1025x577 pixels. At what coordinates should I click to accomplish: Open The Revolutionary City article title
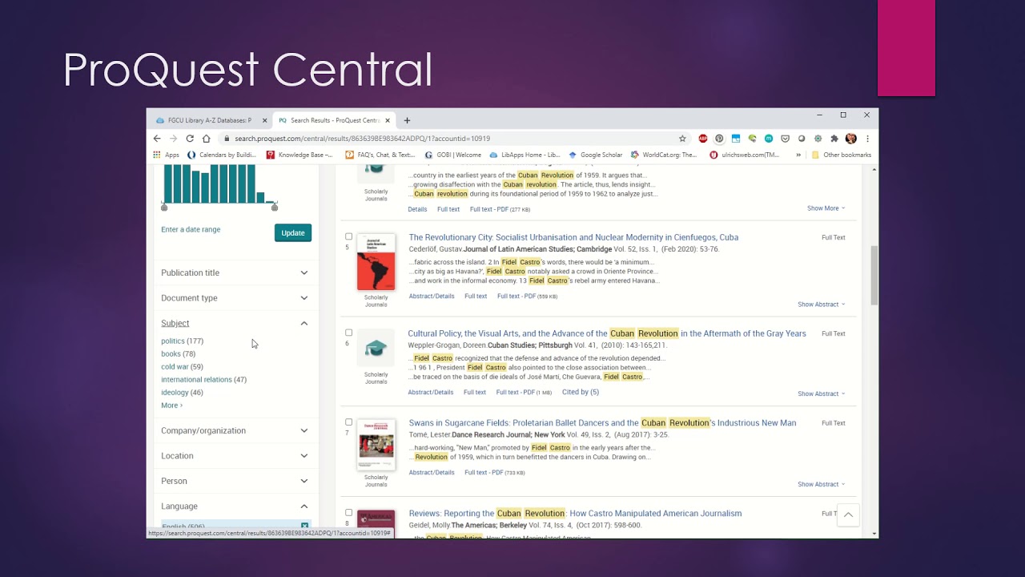coord(573,237)
